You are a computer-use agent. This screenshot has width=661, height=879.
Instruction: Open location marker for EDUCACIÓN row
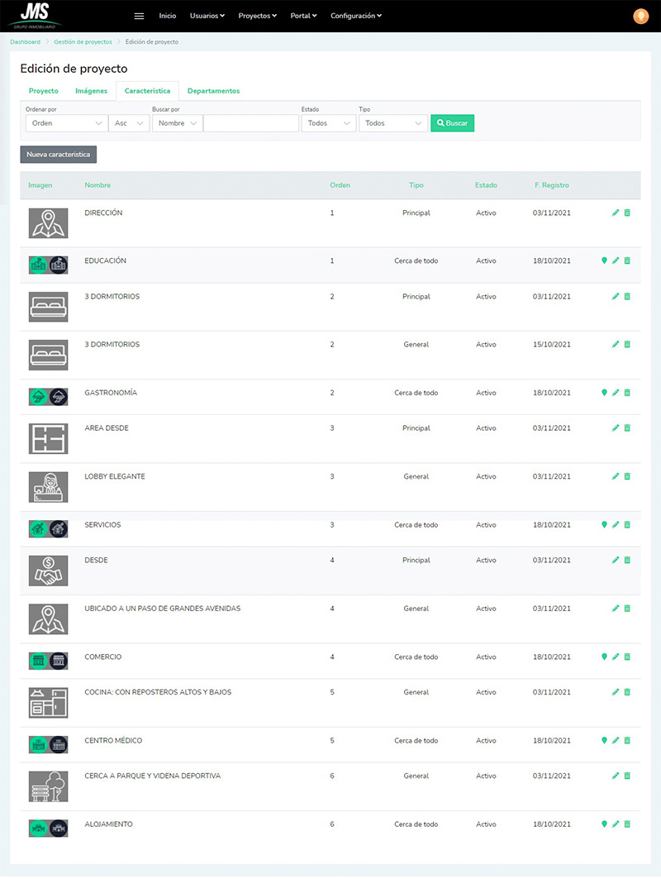[x=604, y=260]
